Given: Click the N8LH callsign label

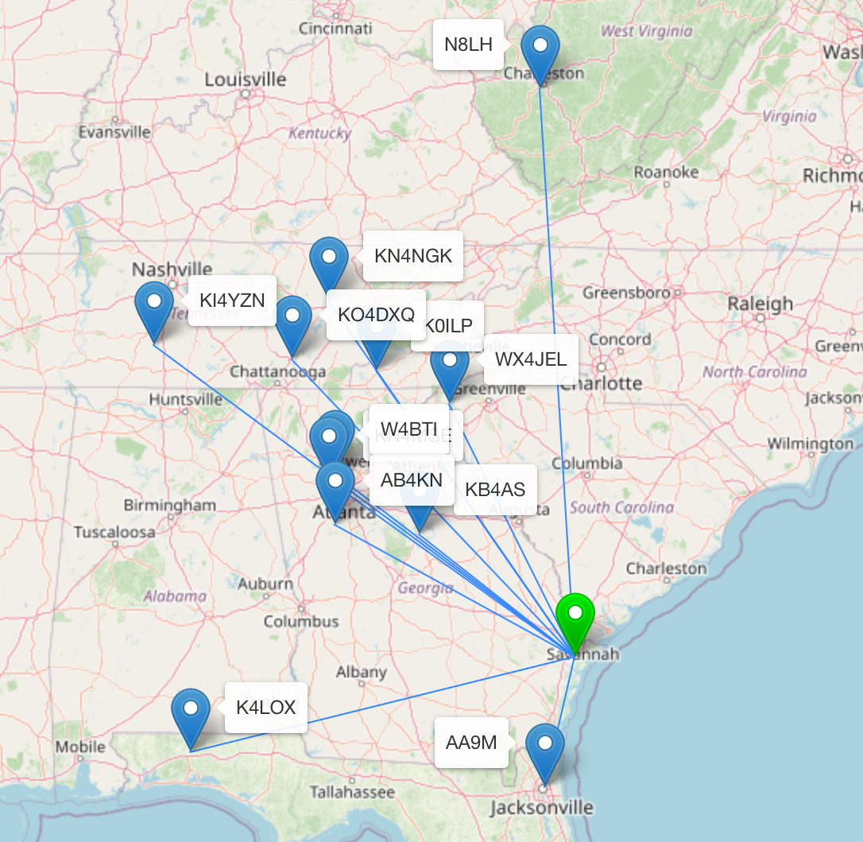Looking at the screenshot, I should pyautogui.click(x=468, y=45).
